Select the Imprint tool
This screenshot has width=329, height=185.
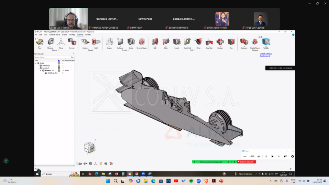click(176, 42)
